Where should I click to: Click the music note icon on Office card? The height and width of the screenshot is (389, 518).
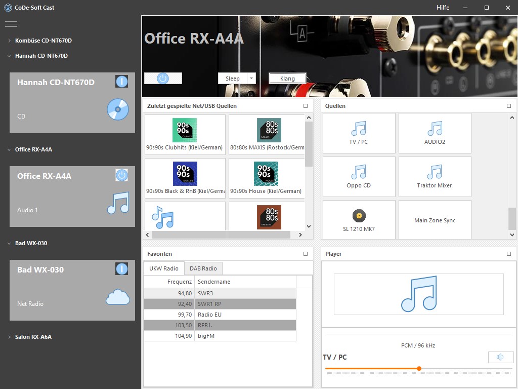click(x=118, y=203)
